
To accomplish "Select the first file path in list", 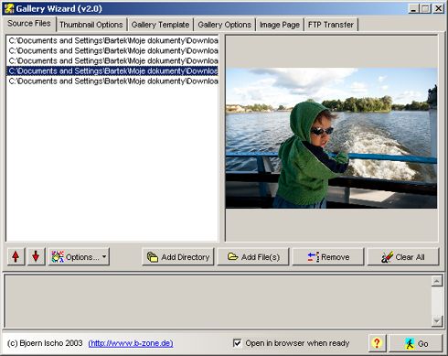I will pos(112,40).
